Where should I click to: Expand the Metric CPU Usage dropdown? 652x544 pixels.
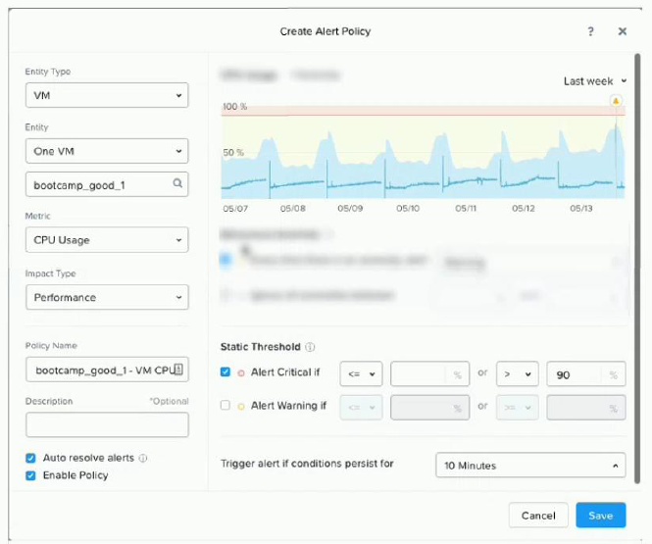(x=106, y=239)
